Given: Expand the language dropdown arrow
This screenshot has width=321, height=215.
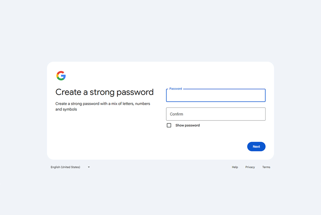Looking at the screenshot, I should coord(89,167).
